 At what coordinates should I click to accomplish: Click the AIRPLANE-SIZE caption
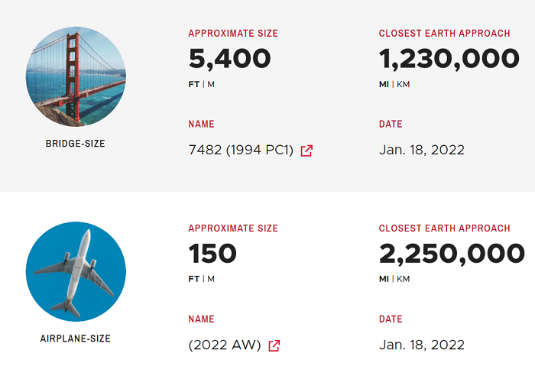(x=76, y=338)
